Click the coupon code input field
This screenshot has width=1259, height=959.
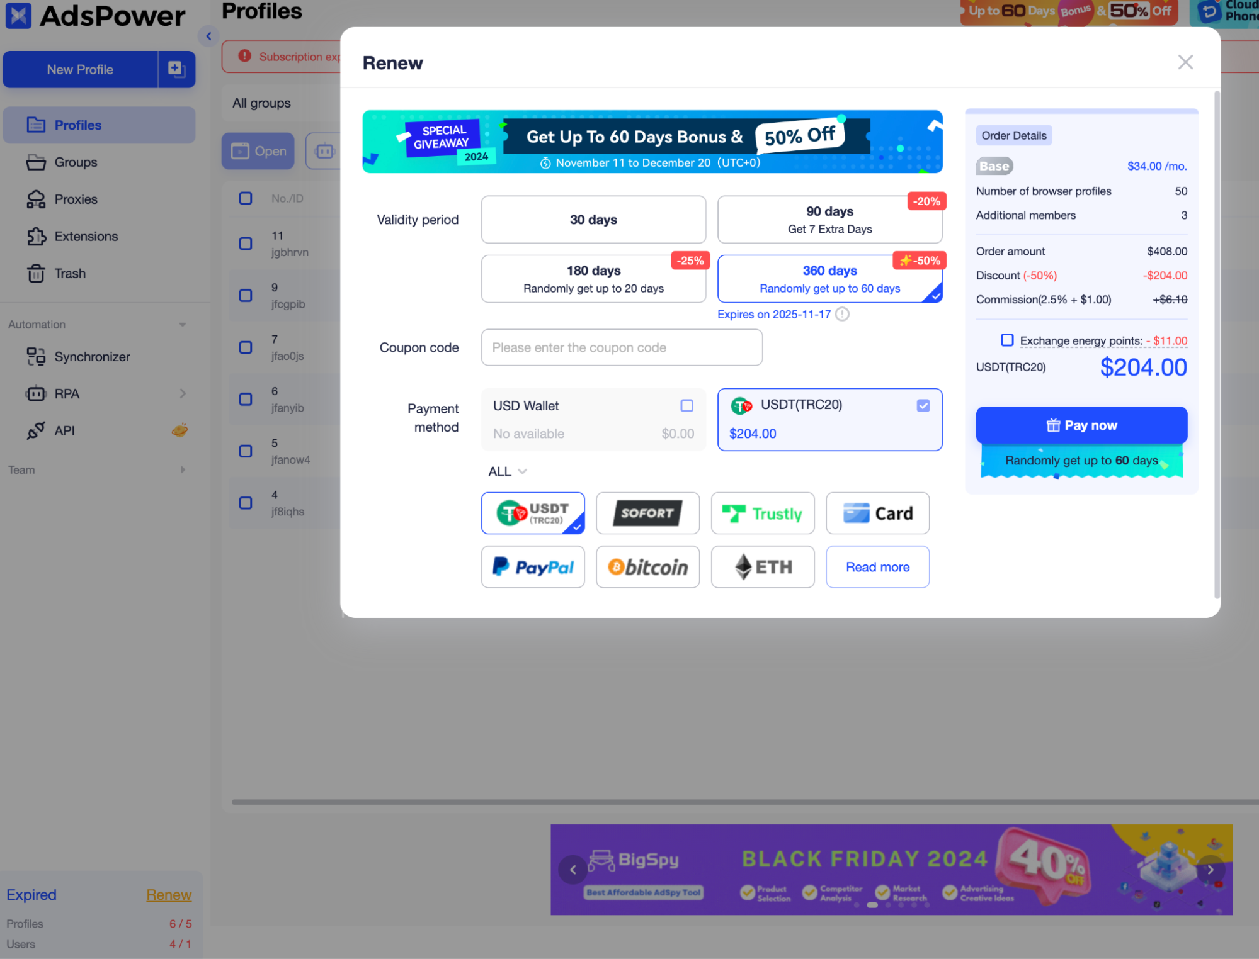point(621,347)
